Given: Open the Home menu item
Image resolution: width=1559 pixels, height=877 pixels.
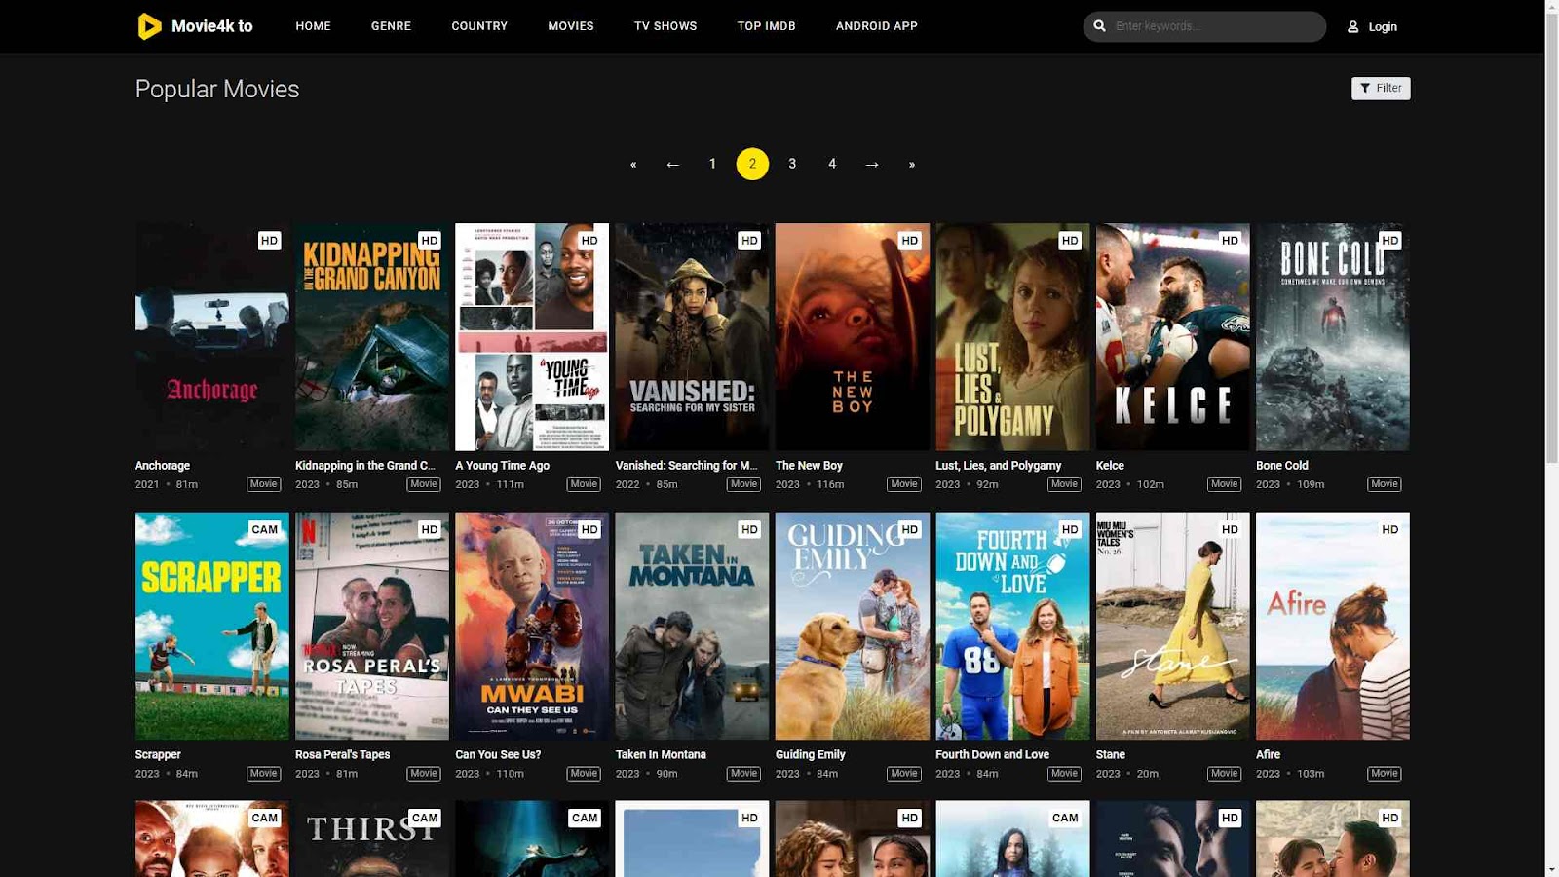Looking at the screenshot, I should click(x=314, y=26).
